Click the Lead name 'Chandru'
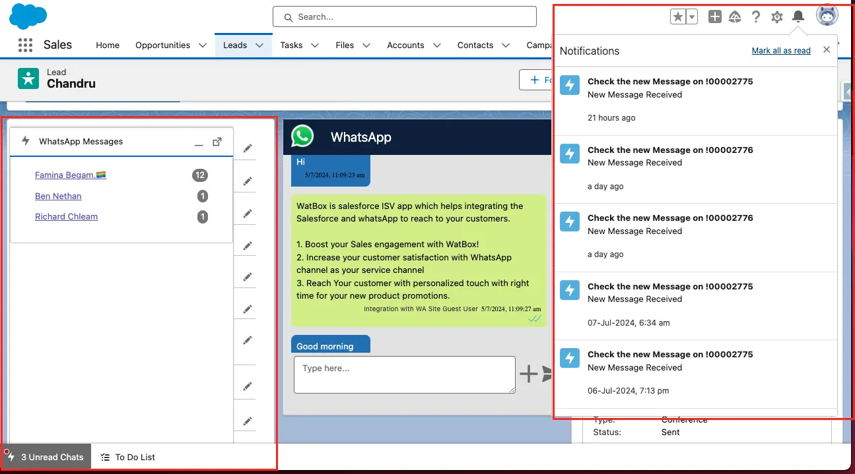 (71, 84)
